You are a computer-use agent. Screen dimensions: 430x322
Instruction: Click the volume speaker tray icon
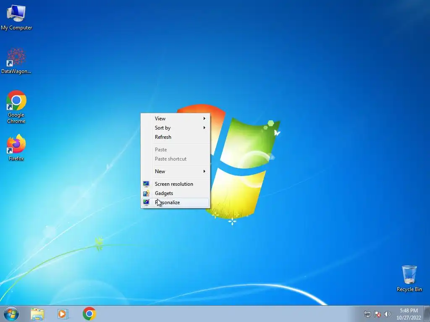point(388,314)
